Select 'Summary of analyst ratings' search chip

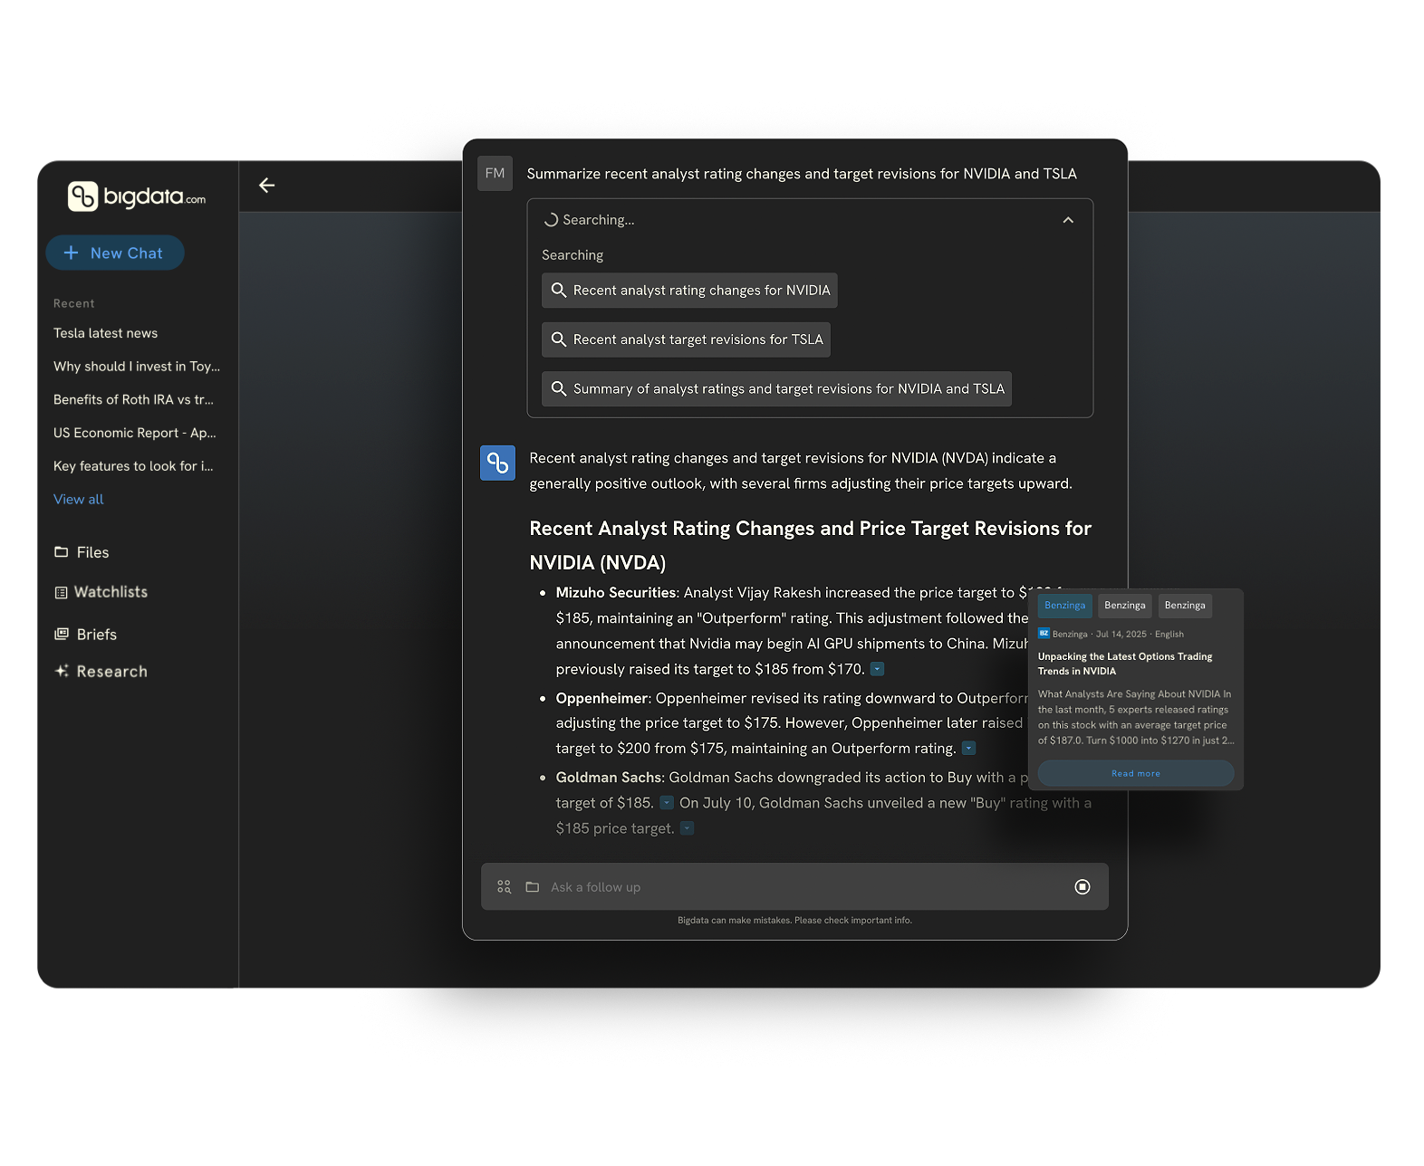point(776,389)
